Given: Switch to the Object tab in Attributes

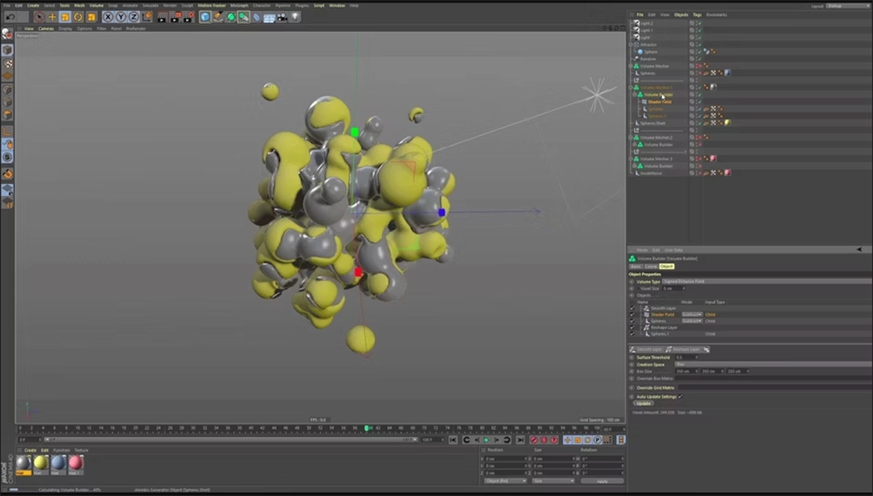Looking at the screenshot, I should pos(667,266).
